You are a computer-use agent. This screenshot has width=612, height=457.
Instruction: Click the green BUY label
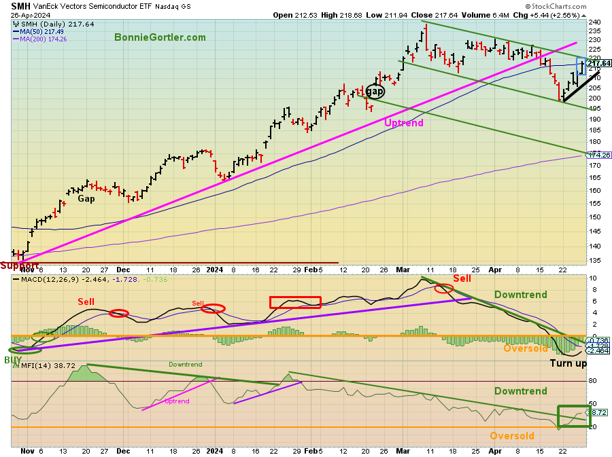(x=13, y=360)
